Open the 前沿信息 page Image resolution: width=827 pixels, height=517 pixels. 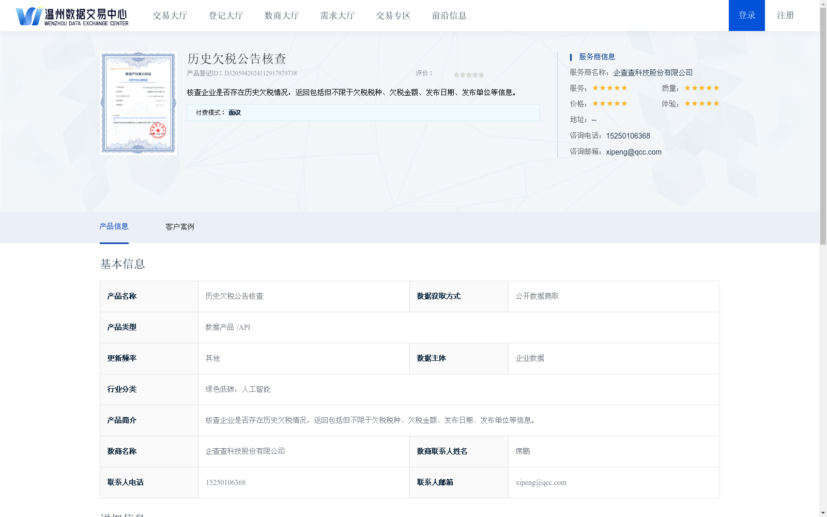coord(449,16)
